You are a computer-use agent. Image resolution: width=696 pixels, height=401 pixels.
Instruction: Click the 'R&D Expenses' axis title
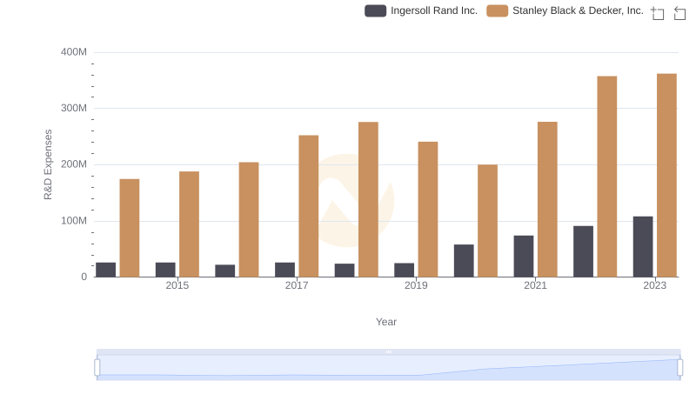point(48,164)
